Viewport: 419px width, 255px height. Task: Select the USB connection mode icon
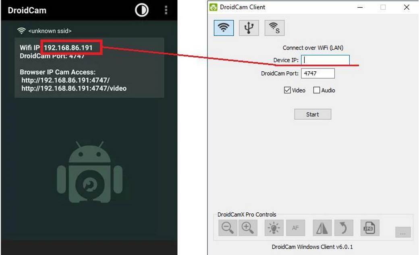[x=249, y=27]
